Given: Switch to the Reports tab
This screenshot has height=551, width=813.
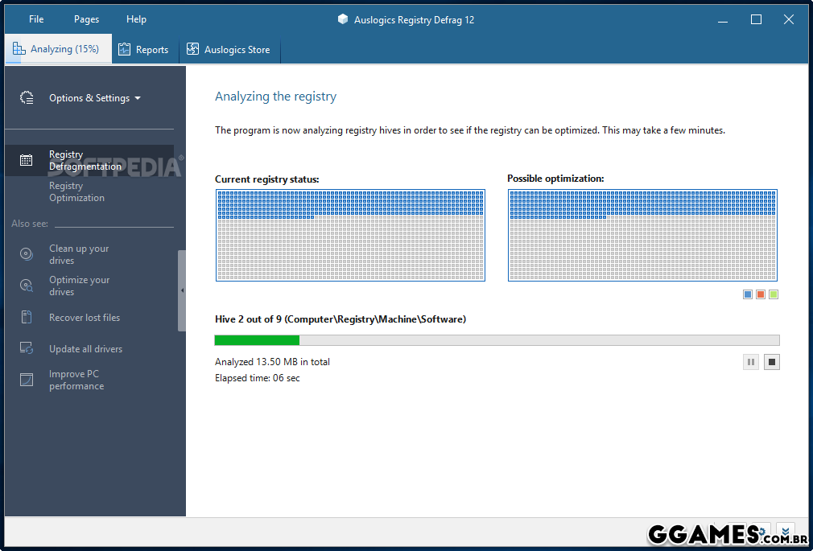Looking at the screenshot, I should pos(143,50).
